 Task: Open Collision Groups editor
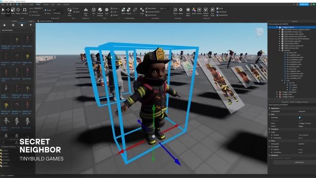click(x=205, y=12)
